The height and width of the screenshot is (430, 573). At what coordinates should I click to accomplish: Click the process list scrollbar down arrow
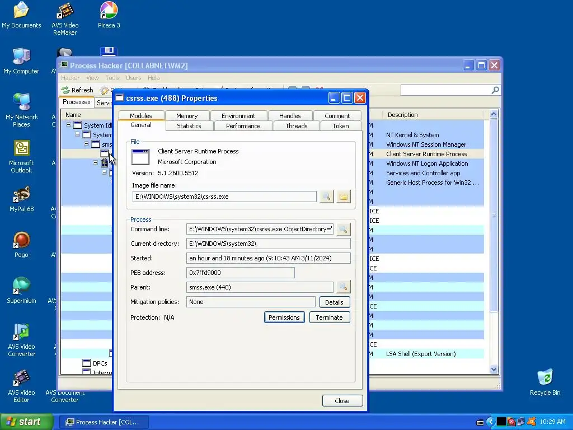tap(494, 370)
